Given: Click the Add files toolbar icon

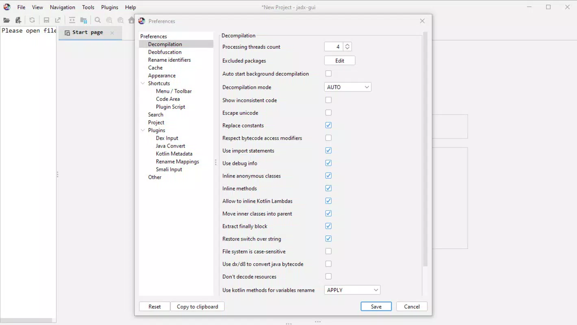Looking at the screenshot, I should pyautogui.click(x=18, y=20).
